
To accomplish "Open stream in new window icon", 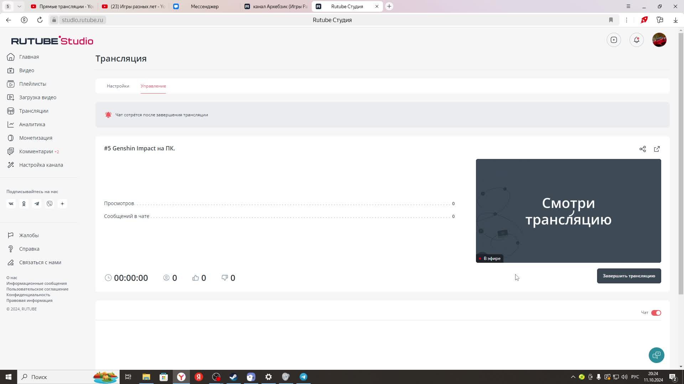I will click(657, 149).
